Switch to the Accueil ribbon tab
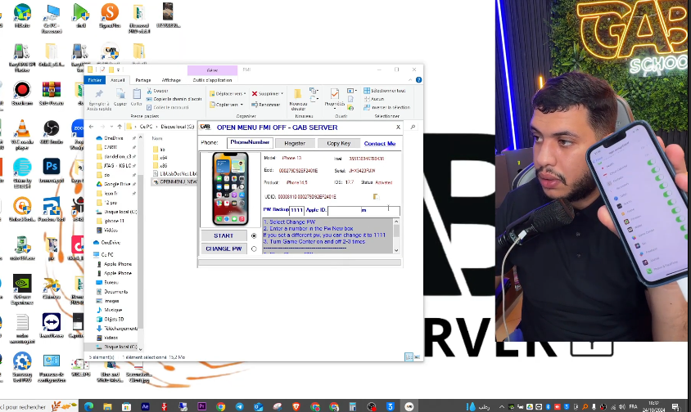The height and width of the screenshot is (412, 691). tap(118, 80)
